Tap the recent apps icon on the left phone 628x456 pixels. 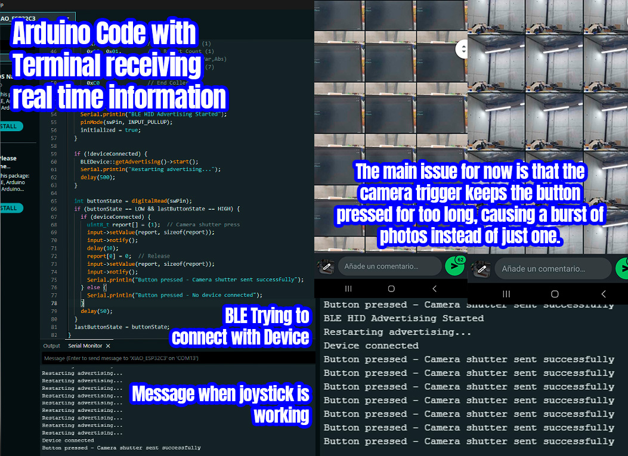[348, 289]
